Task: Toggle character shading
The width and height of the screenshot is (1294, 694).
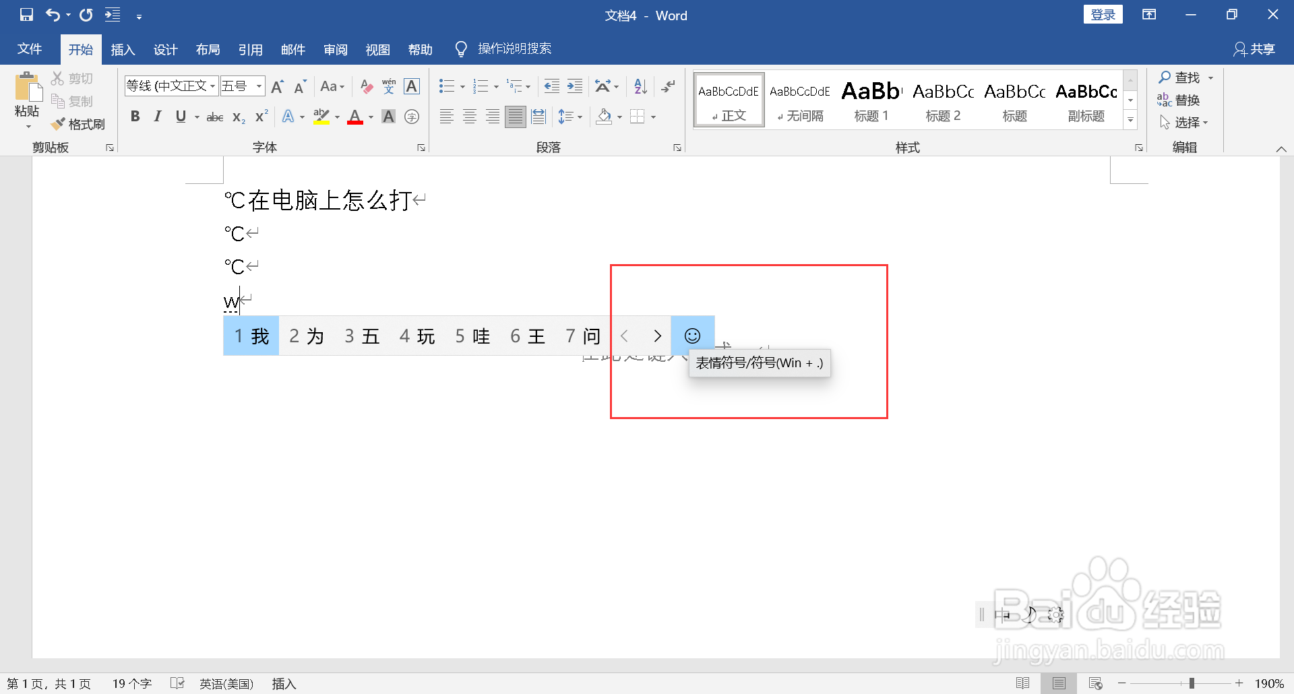Action: click(388, 117)
